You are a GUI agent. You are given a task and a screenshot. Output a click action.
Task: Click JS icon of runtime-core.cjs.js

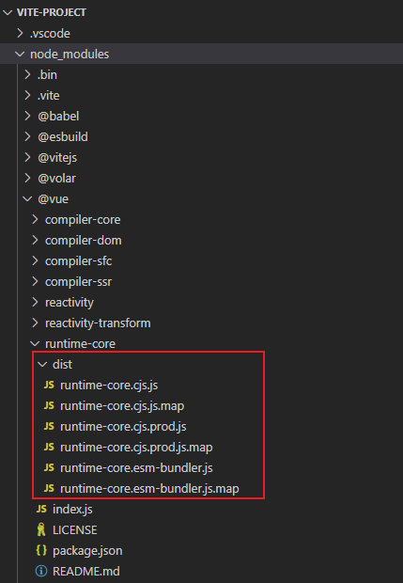point(49,385)
